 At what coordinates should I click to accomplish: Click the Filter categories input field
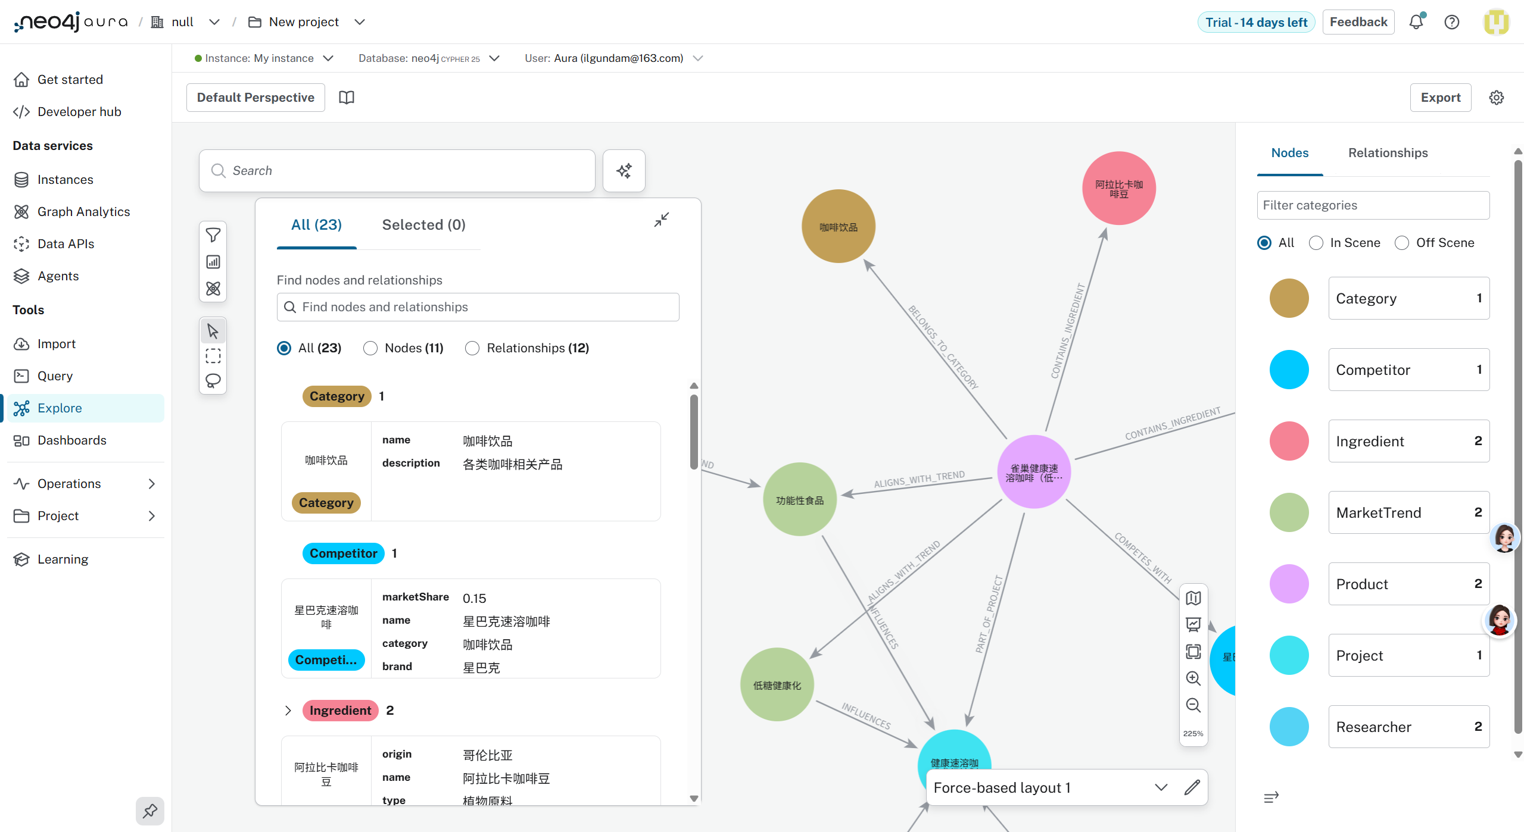point(1373,205)
